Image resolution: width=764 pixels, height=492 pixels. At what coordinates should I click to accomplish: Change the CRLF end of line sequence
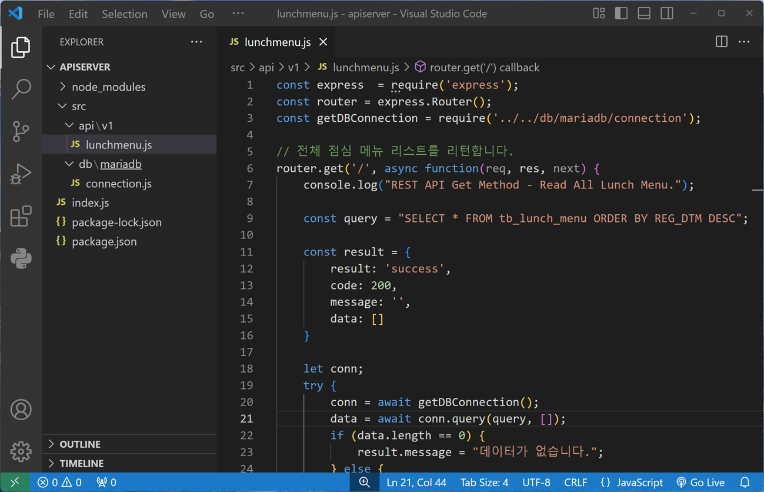575,482
